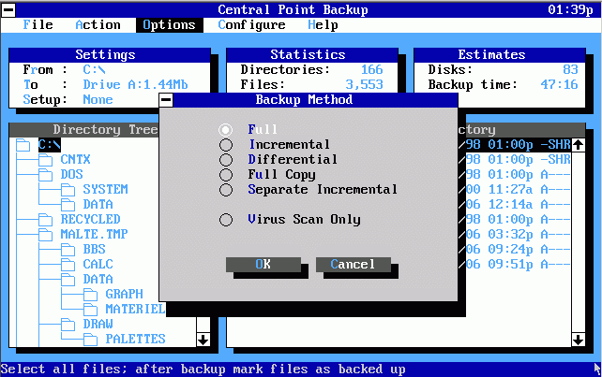The image size is (602, 377).
Task: Click the file row dated 09:51p
Action: (x=515, y=265)
